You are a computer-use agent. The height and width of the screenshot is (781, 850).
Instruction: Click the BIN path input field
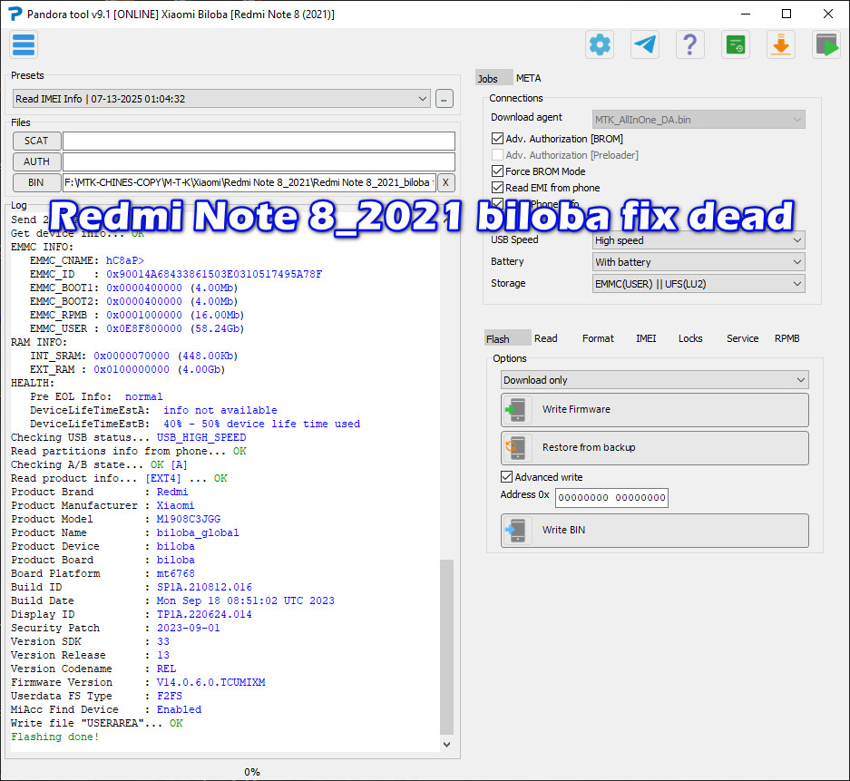249,182
